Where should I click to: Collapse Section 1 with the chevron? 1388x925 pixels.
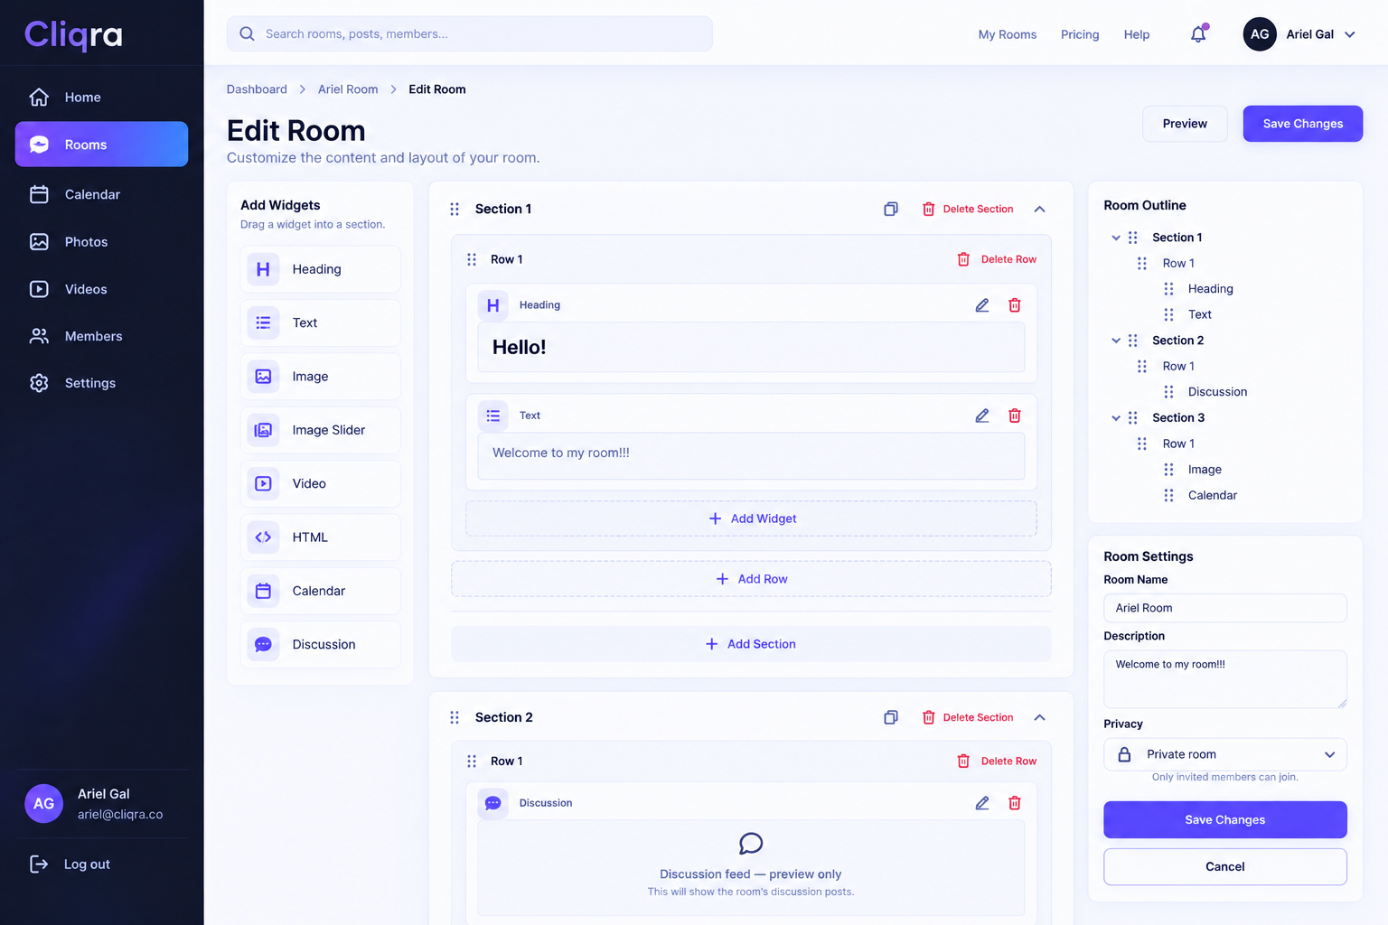1040,209
